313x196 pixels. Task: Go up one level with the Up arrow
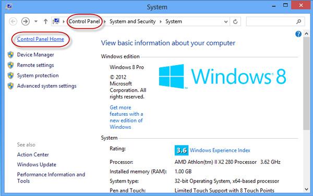coord(45,21)
